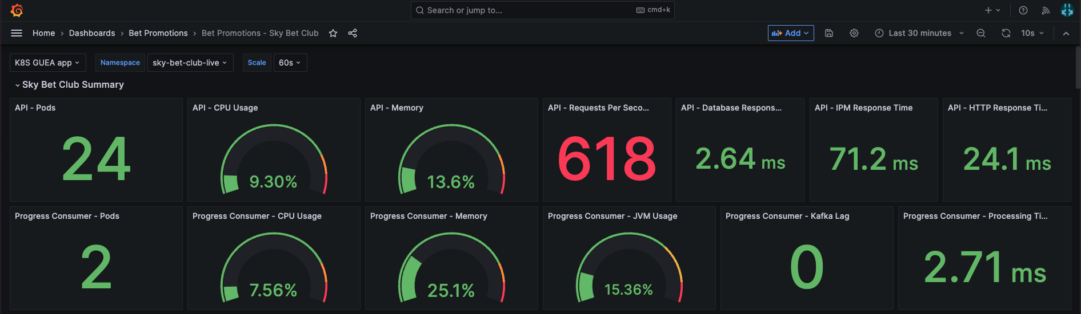This screenshot has width=1081, height=314.
Task: Click API - HTTP Response Time title
Action: point(998,108)
